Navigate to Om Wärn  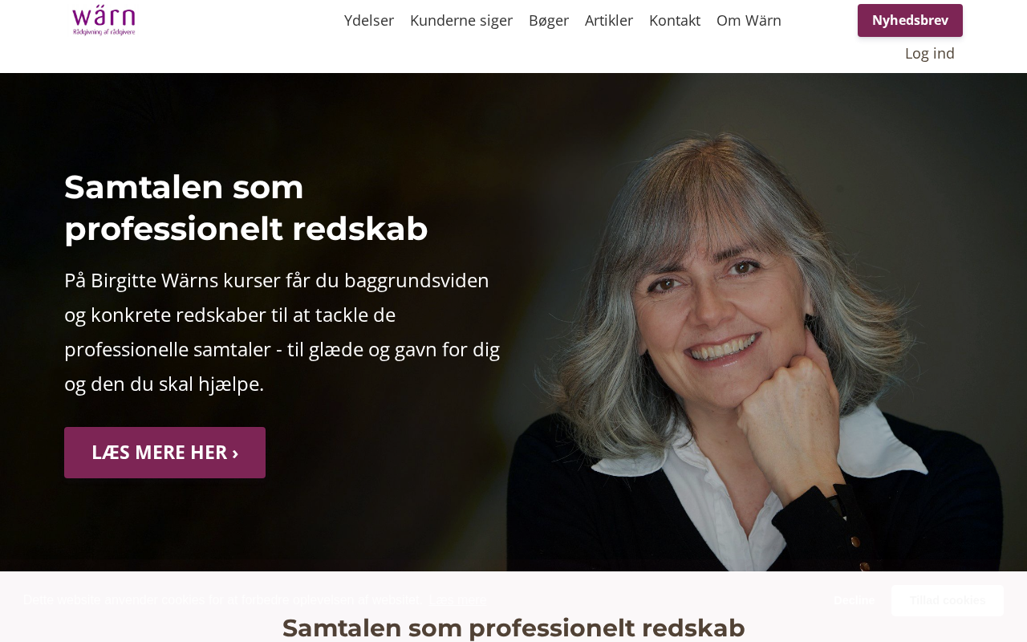(x=749, y=20)
